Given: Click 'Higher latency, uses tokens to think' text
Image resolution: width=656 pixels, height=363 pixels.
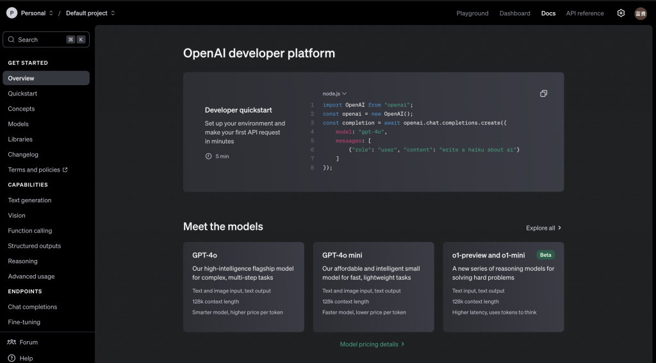Looking at the screenshot, I should pos(494,312).
